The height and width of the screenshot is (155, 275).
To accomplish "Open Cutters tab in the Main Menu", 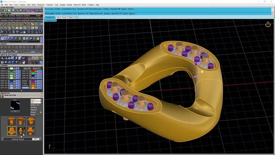I will click(x=32, y=21).
